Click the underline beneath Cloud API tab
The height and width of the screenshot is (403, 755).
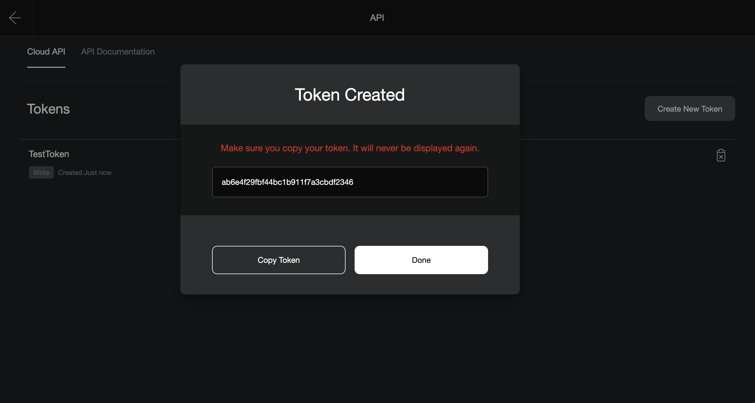coord(46,67)
